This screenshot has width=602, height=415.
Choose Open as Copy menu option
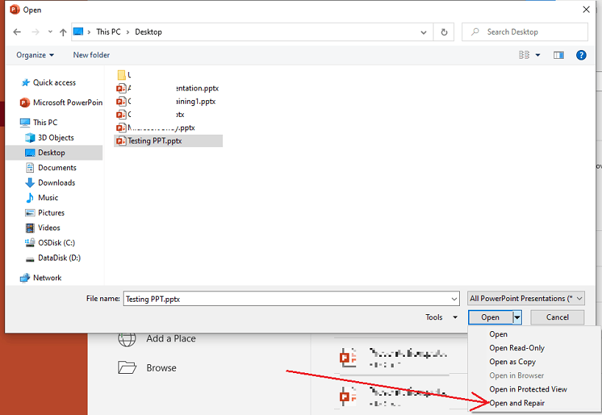tap(512, 362)
